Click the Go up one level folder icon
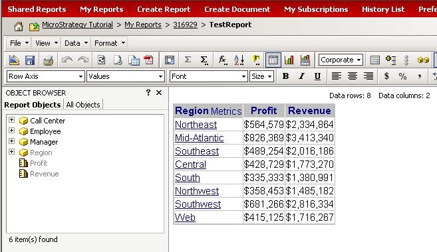 coord(34,27)
